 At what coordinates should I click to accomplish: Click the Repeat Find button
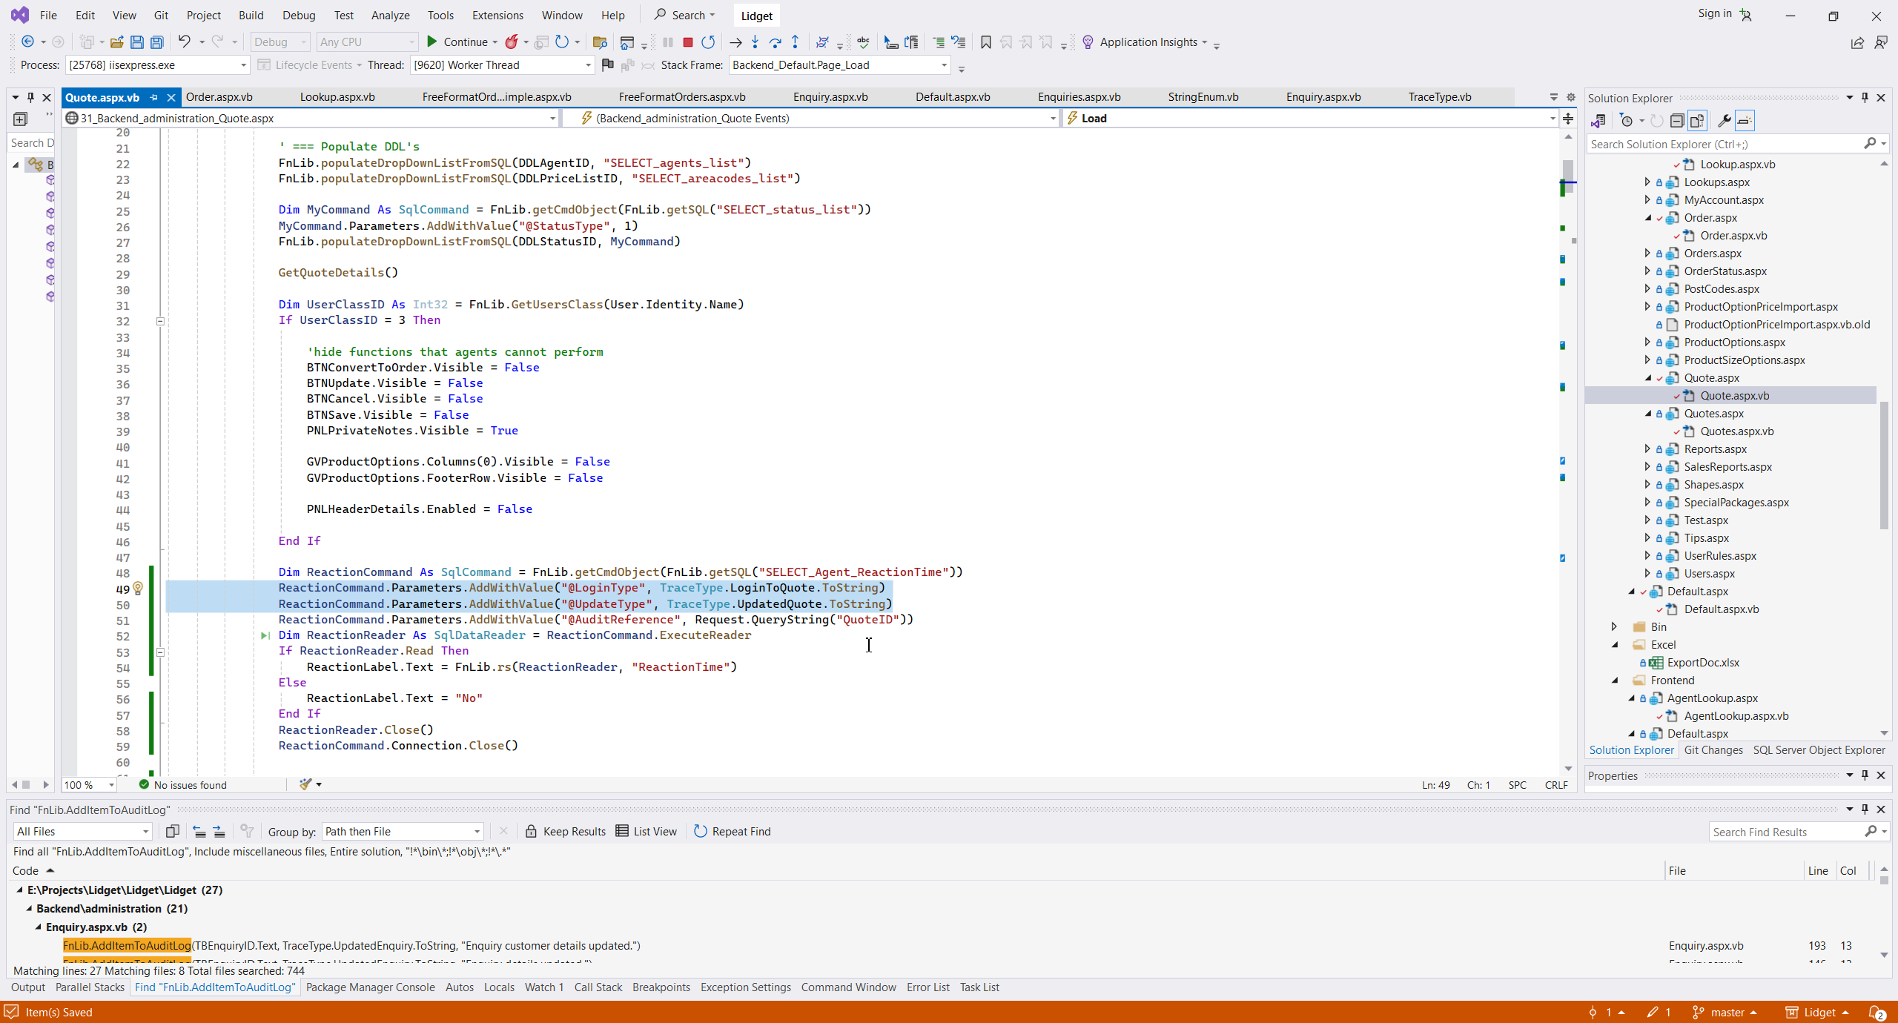pos(733,831)
